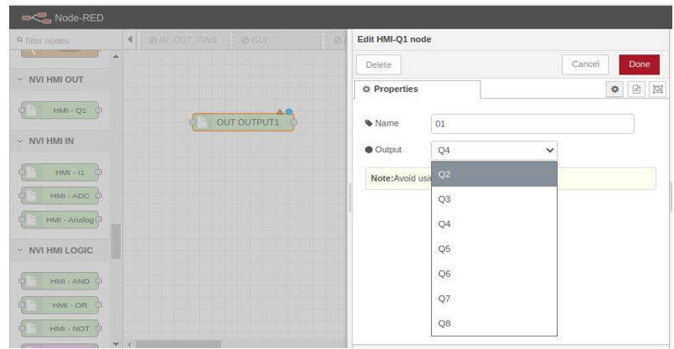The image size is (674, 349).
Task: Click the OUT OUTPUT1 node on canvas
Action: [x=244, y=122]
